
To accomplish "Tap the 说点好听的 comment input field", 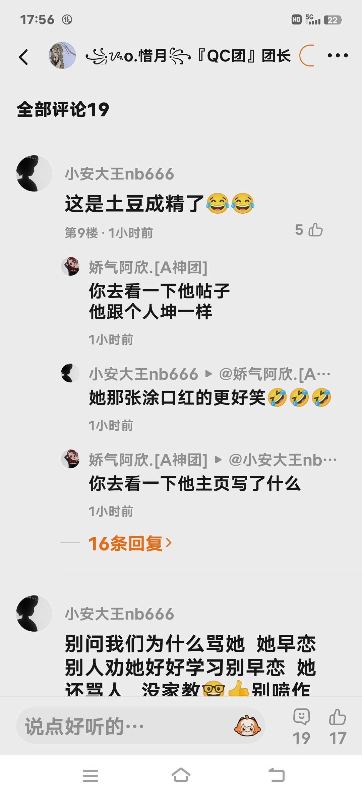I will [x=141, y=726].
